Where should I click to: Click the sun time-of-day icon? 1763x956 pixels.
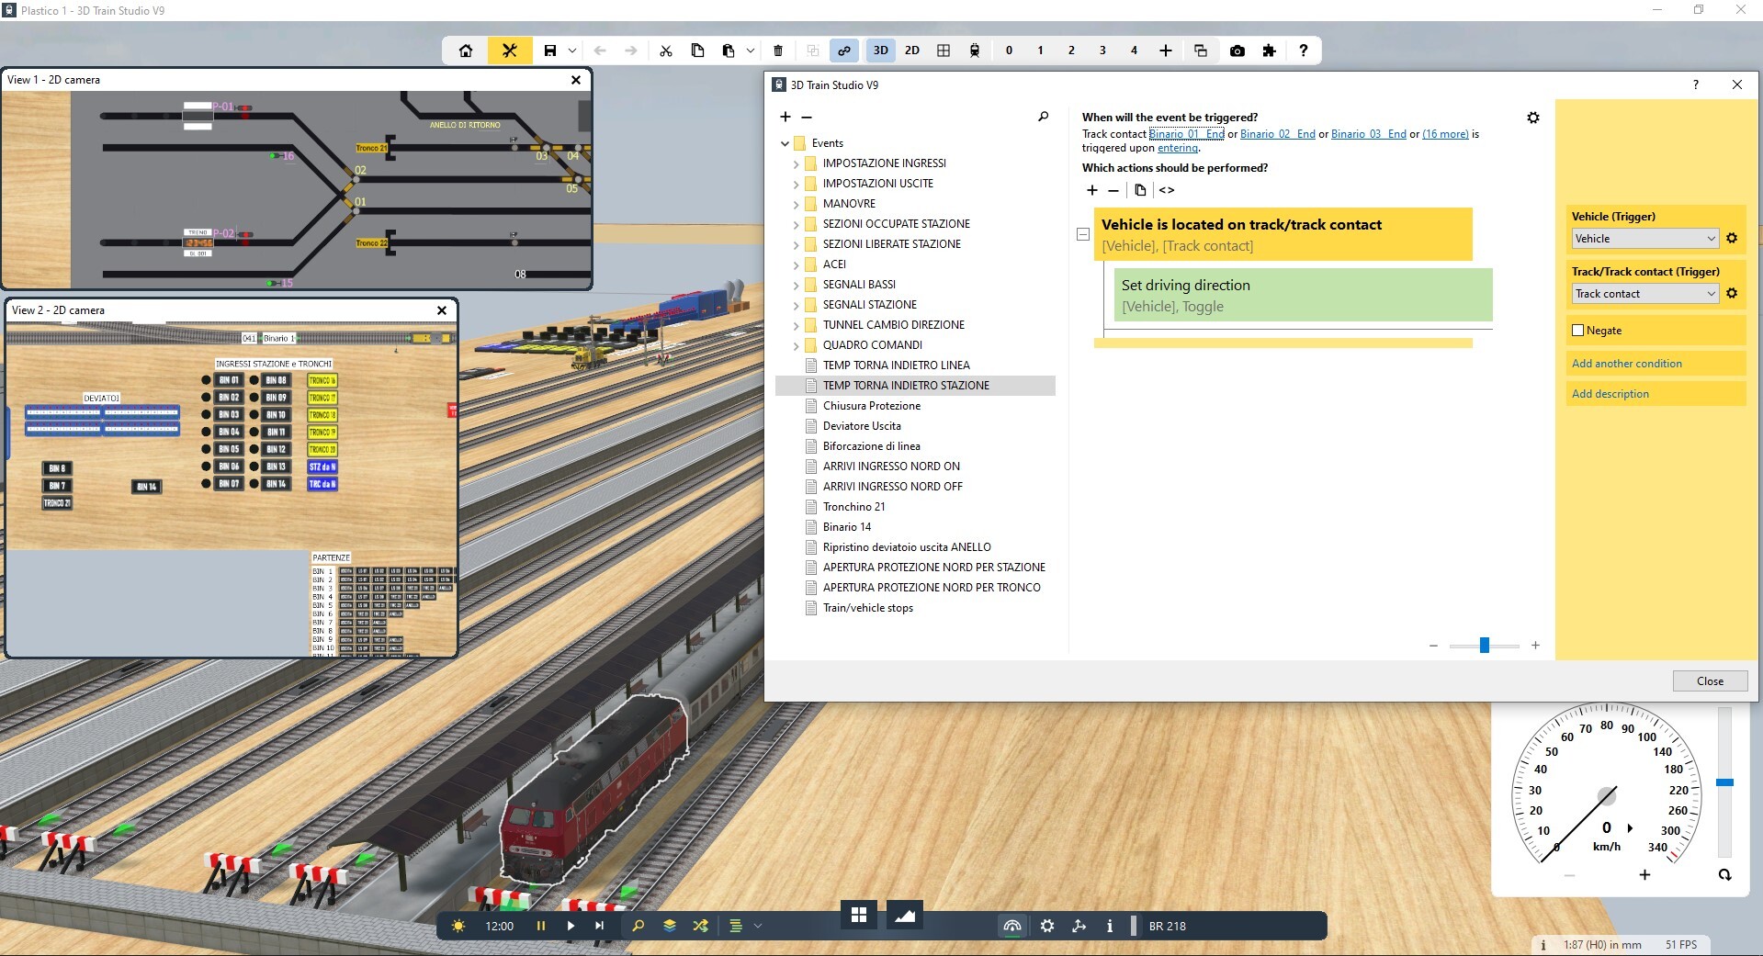click(458, 926)
